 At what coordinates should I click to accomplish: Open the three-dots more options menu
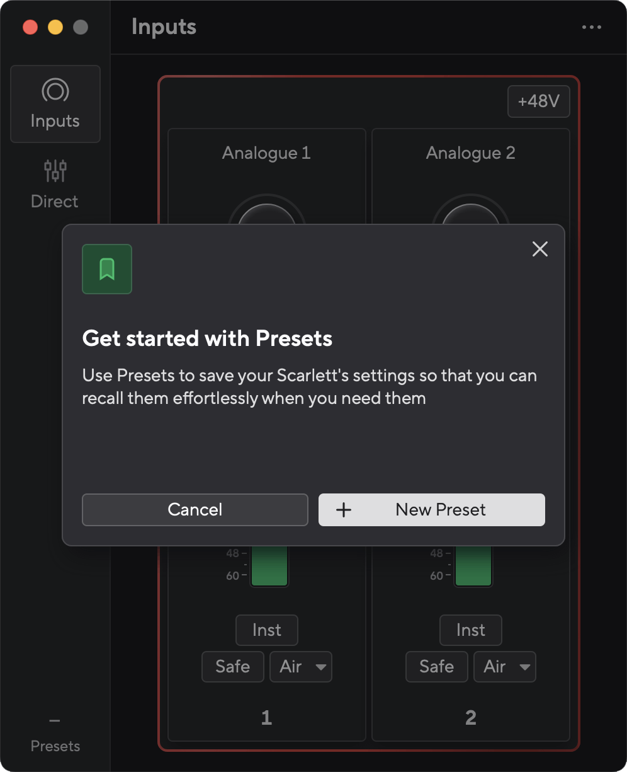(x=592, y=27)
